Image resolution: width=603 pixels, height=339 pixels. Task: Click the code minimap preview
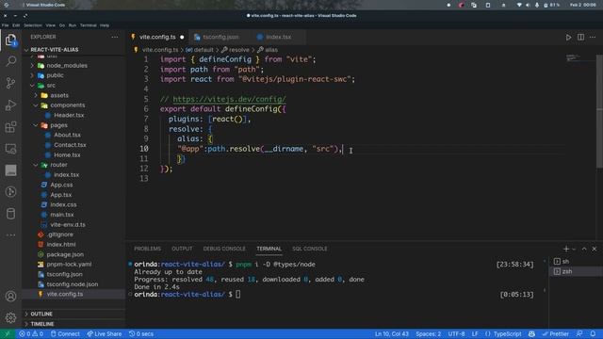click(573, 57)
